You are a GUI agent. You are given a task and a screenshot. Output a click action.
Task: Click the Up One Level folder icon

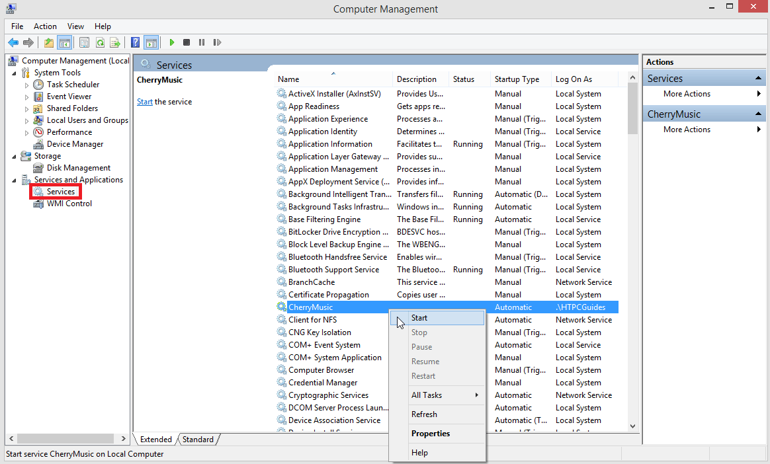coord(49,42)
